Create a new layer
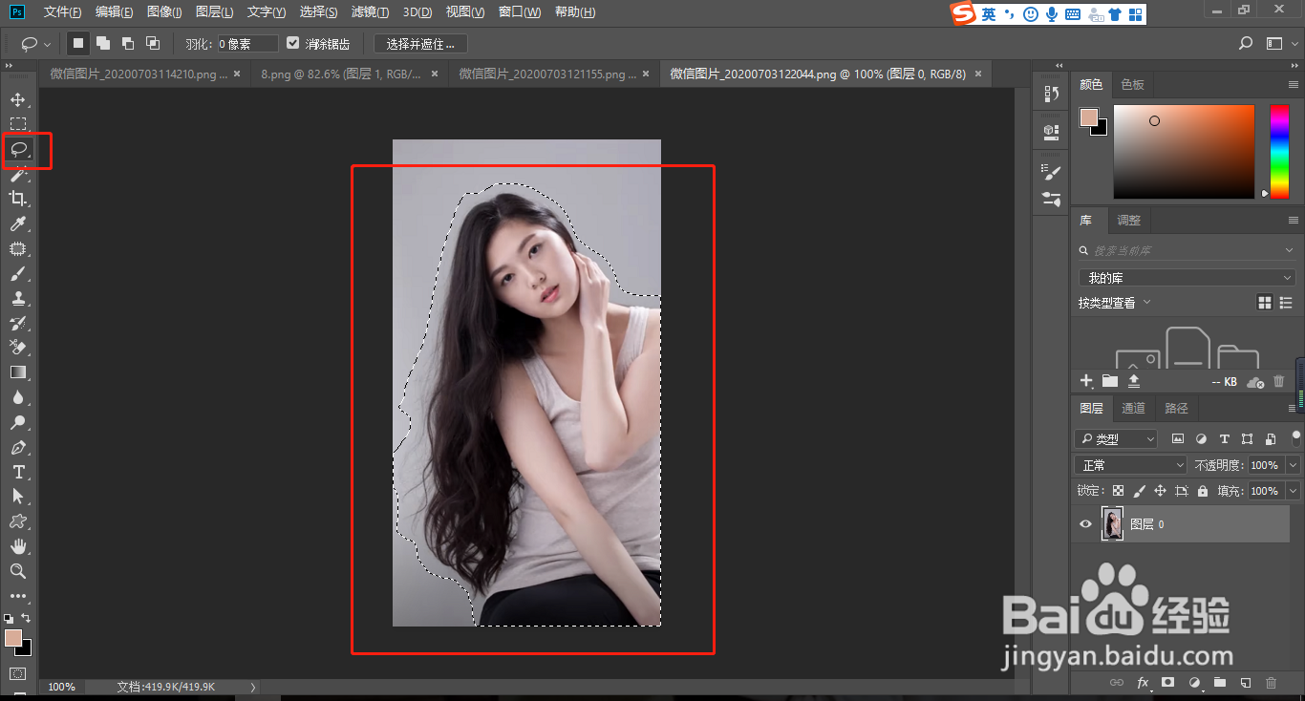This screenshot has height=701, width=1305. click(x=1245, y=683)
